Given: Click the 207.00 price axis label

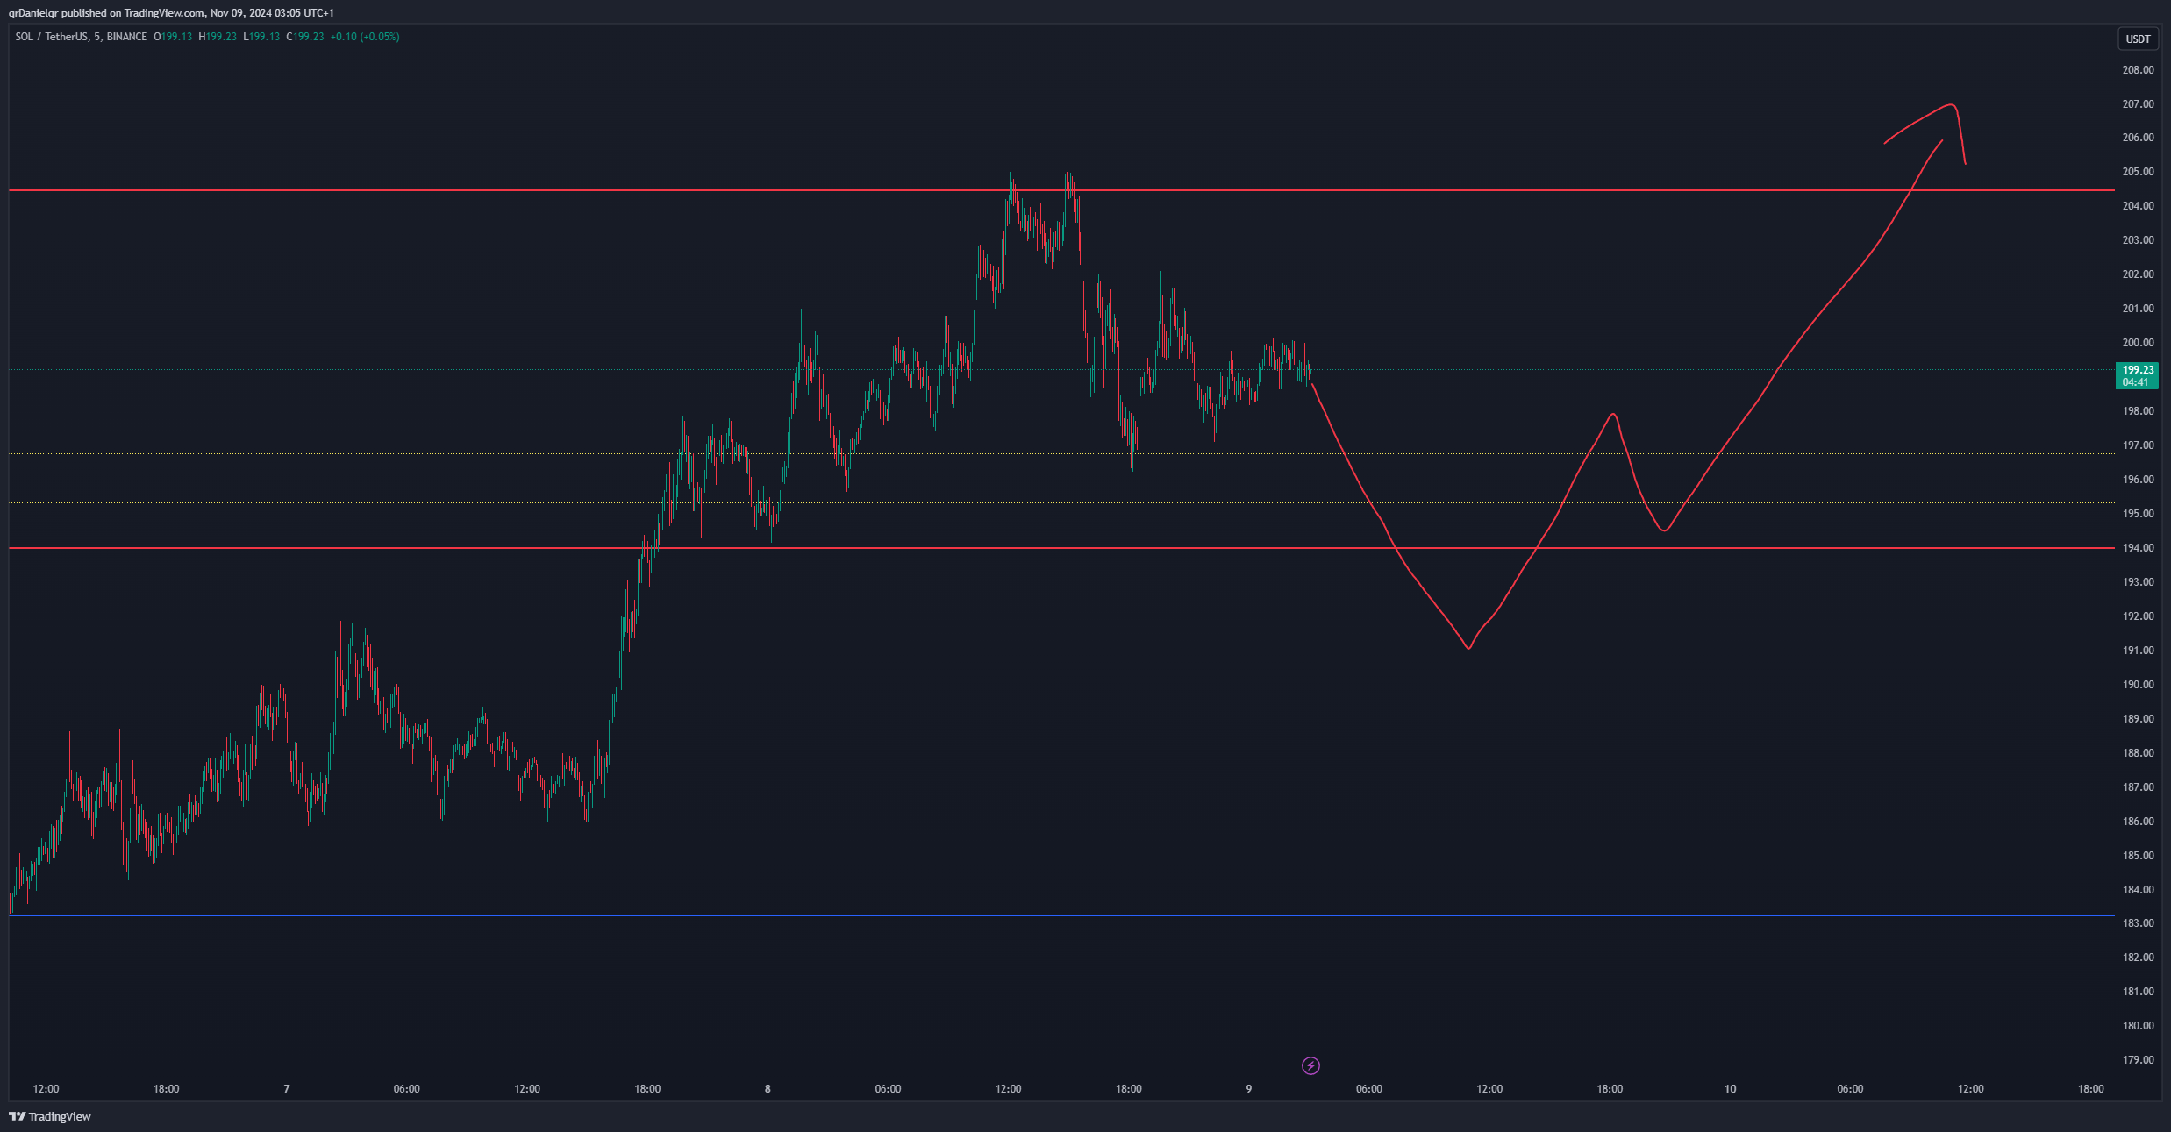Looking at the screenshot, I should (x=2138, y=104).
